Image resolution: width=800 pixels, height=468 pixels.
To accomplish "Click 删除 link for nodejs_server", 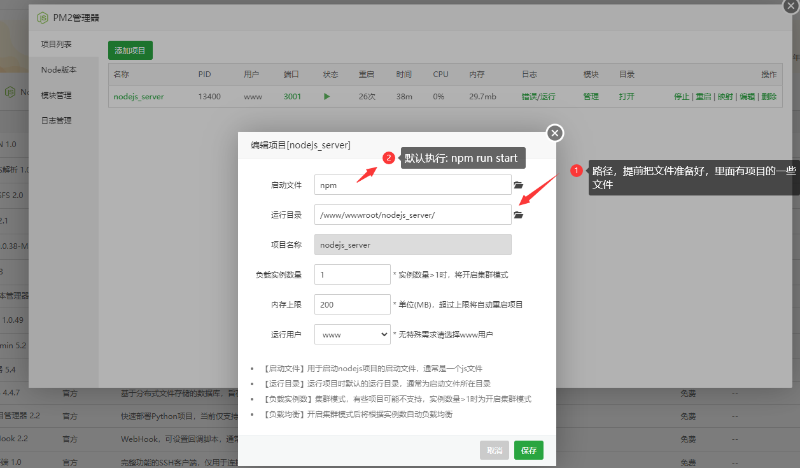I will point(769,97).
